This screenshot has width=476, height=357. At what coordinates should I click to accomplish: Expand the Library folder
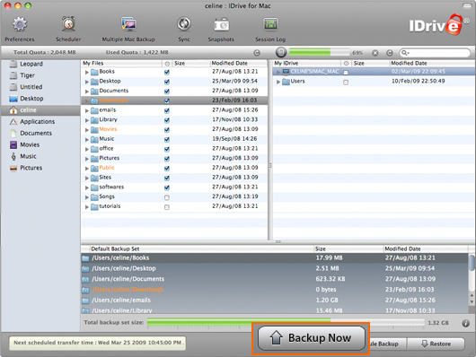[x=87, y=120]
